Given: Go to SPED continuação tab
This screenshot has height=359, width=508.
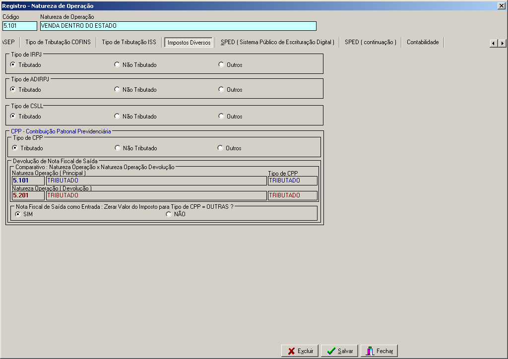Looking at the screenshot, I should point(370,42).
